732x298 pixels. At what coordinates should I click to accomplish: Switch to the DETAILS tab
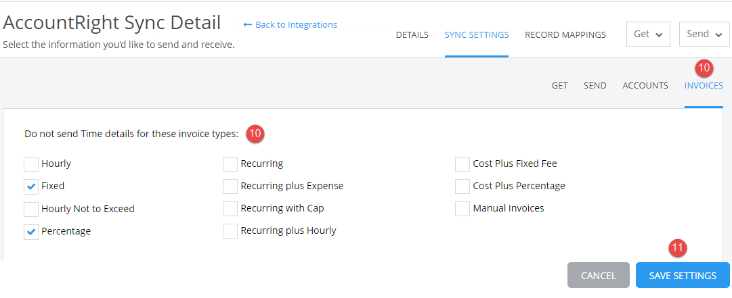pyautogui.click(x=412, y=35)
